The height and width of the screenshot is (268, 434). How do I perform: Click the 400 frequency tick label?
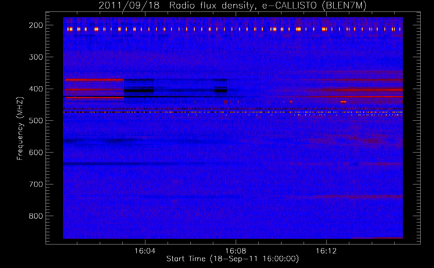click(x=36, y=89)
